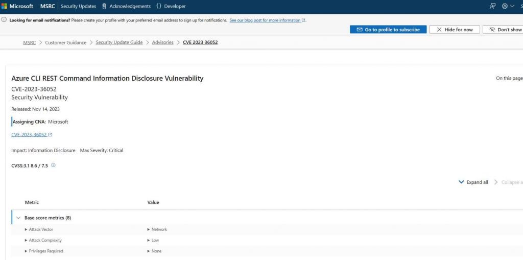Click the Developer curly braces icon
523x260 pixels.
159,6
